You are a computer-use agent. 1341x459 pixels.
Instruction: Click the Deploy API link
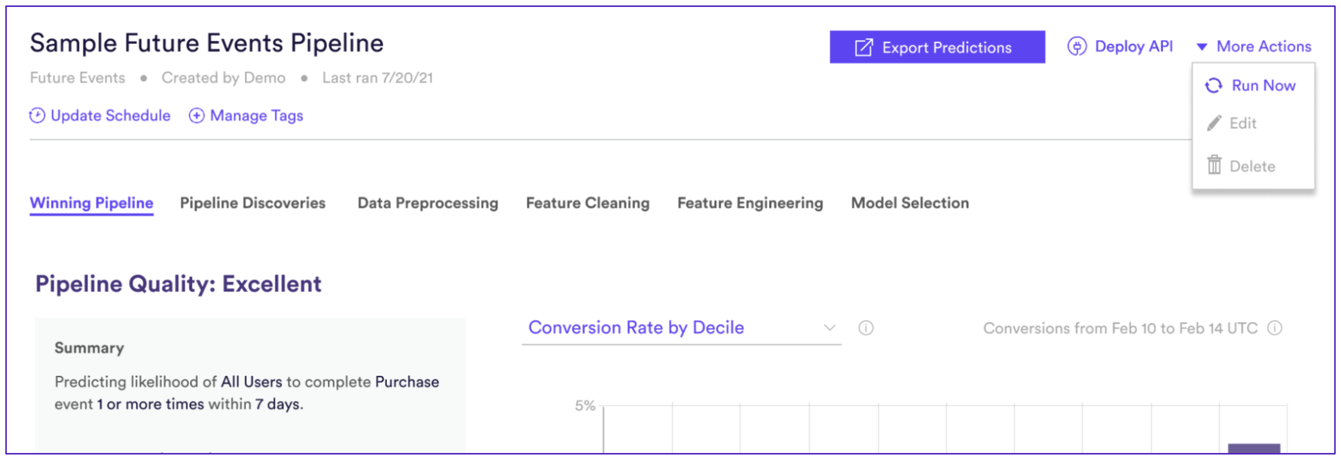(x=1120, y=46)
